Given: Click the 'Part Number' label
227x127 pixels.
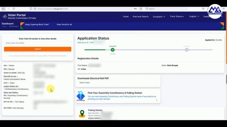Looking at the screenshot, I should 13,108.
